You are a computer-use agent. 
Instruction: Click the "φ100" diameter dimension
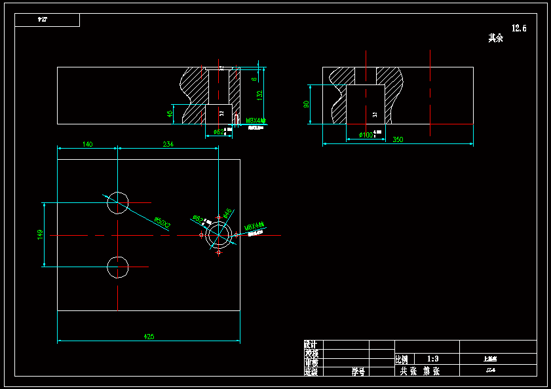point(366,135)
